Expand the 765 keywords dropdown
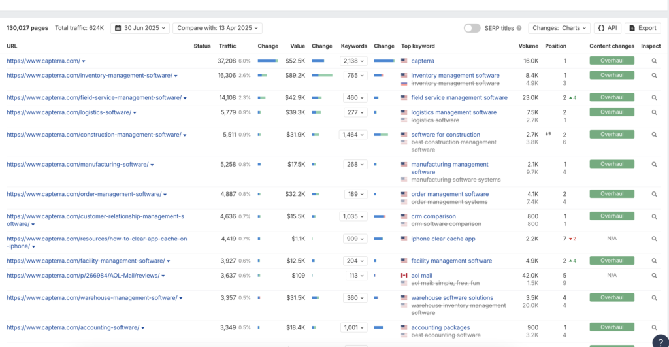The height and width of the screenshot is (347, 669). coord(355,76)
